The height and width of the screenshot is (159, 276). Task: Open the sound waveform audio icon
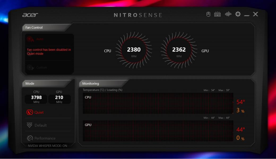click(x=228, y=14)
